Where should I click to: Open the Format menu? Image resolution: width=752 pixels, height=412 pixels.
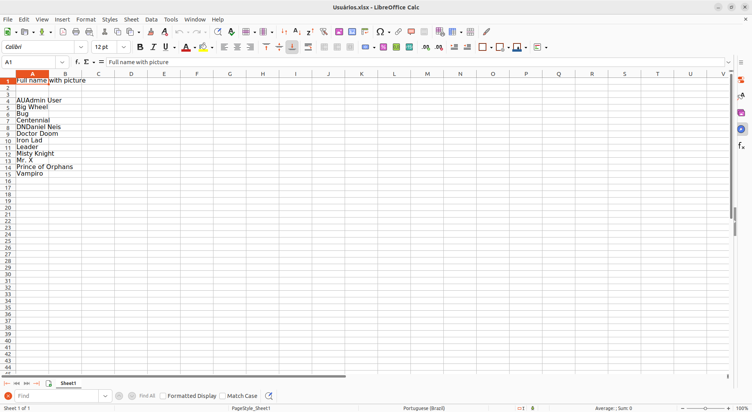pos(86,20)
